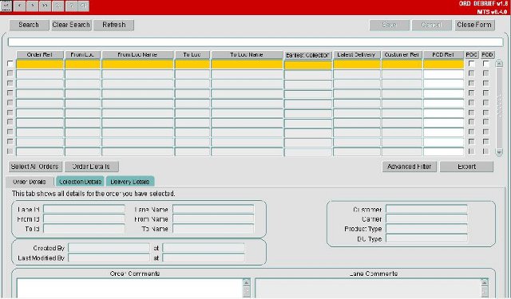Click the Lane Name field
This screenshot has width=511, height=299.
[213, 209]
